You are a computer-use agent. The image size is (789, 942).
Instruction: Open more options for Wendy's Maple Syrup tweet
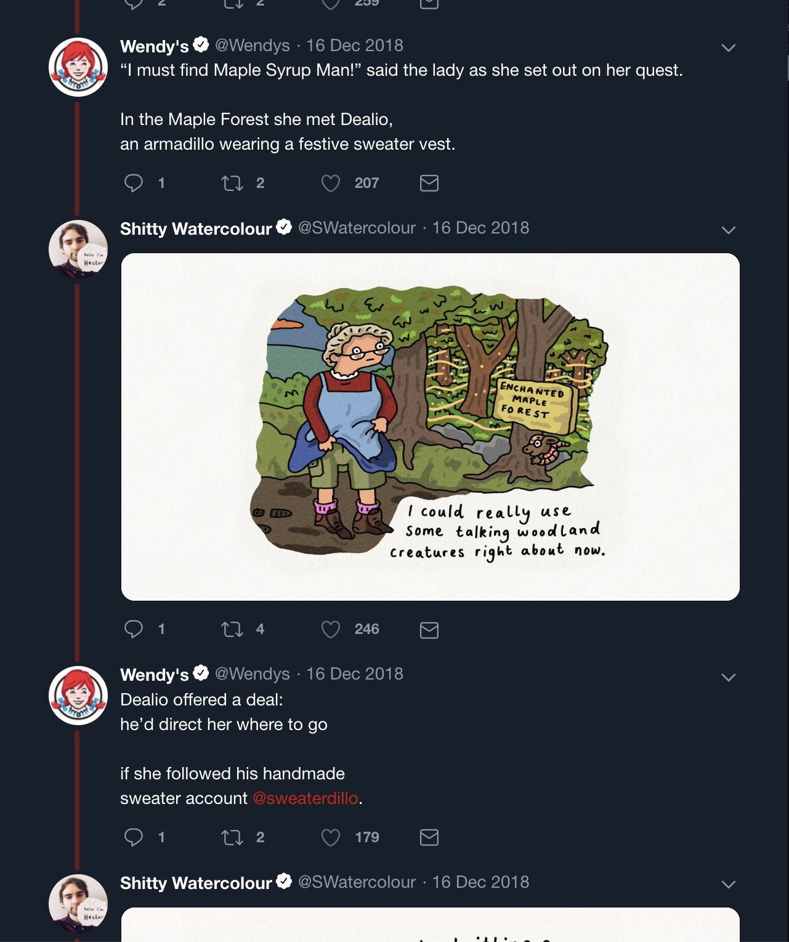(729, 48)
